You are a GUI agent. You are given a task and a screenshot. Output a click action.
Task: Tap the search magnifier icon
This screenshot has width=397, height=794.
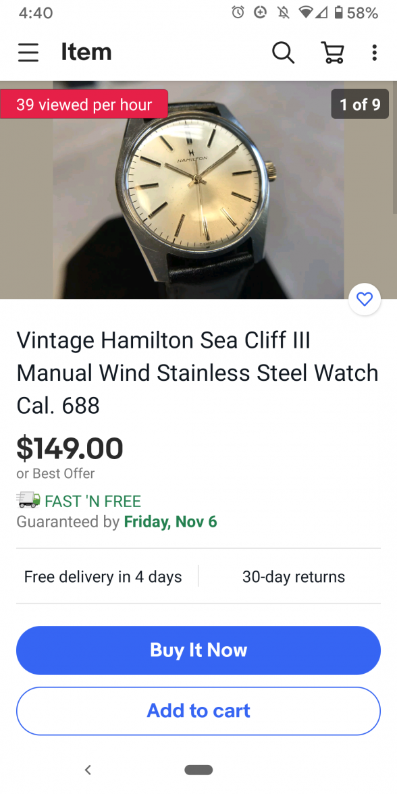click(283, 52)
